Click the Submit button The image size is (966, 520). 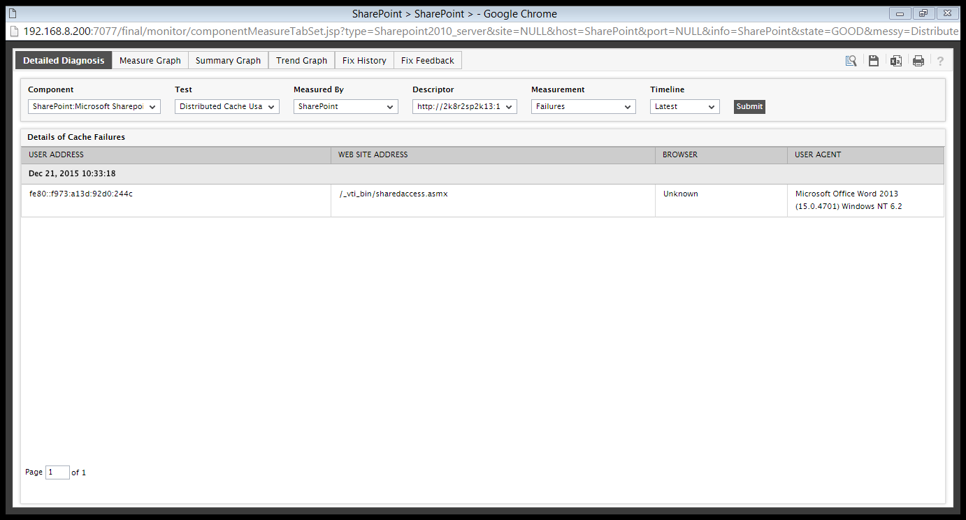coord(749,106)
